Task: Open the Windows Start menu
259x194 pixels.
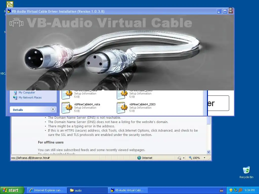Action: click(12, 190)
